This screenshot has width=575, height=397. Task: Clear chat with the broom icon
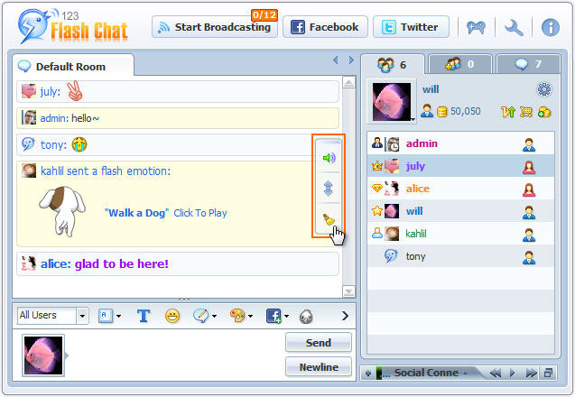pos(329,219)
